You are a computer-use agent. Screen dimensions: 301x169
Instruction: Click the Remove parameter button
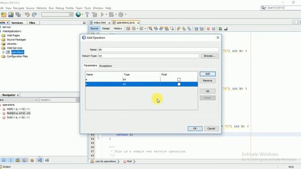pyautogui.click(x=207, y=81)
